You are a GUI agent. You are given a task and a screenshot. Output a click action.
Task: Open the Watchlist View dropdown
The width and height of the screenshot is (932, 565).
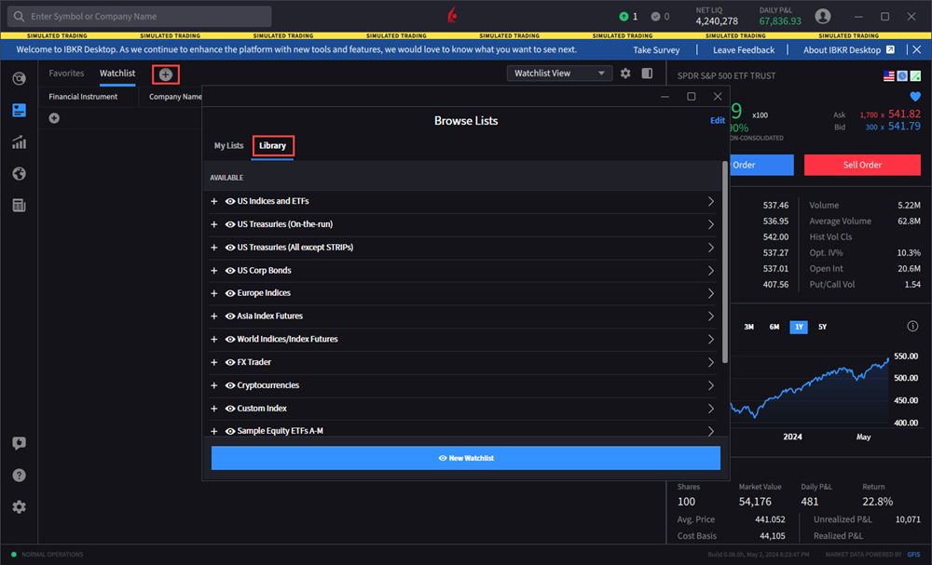coord(559,73)
